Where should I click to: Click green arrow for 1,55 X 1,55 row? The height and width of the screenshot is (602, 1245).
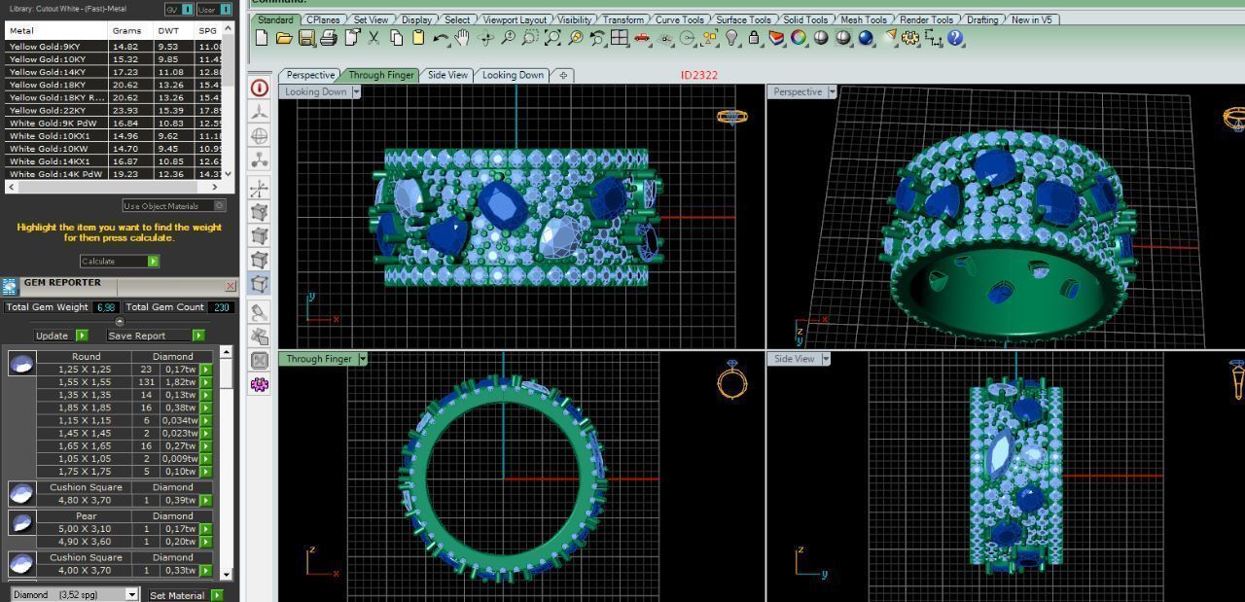[x=205, y=382]
